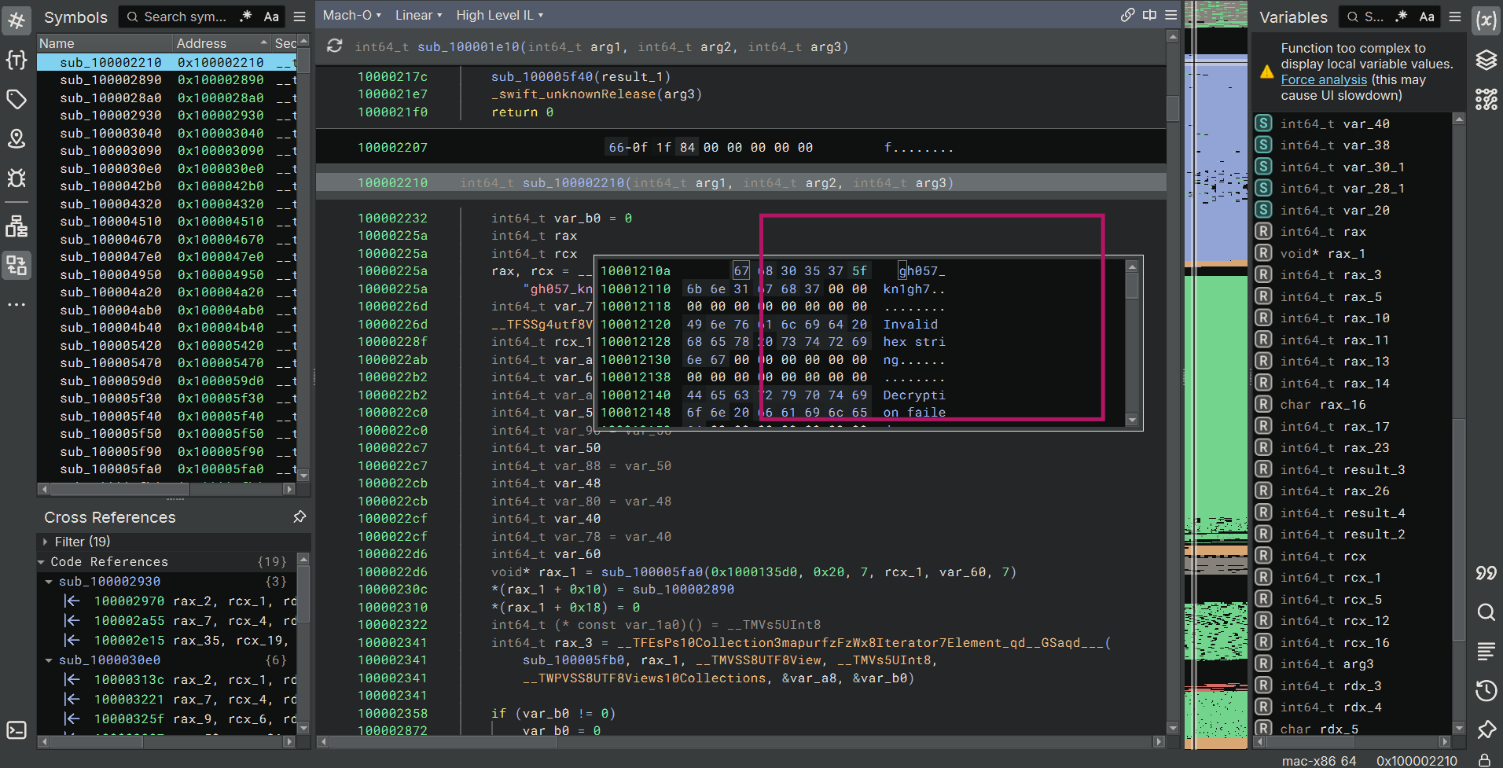Open the code view hamburger menu
The width and height of the screenshot is (1503, 768).
click(1170, 15)
